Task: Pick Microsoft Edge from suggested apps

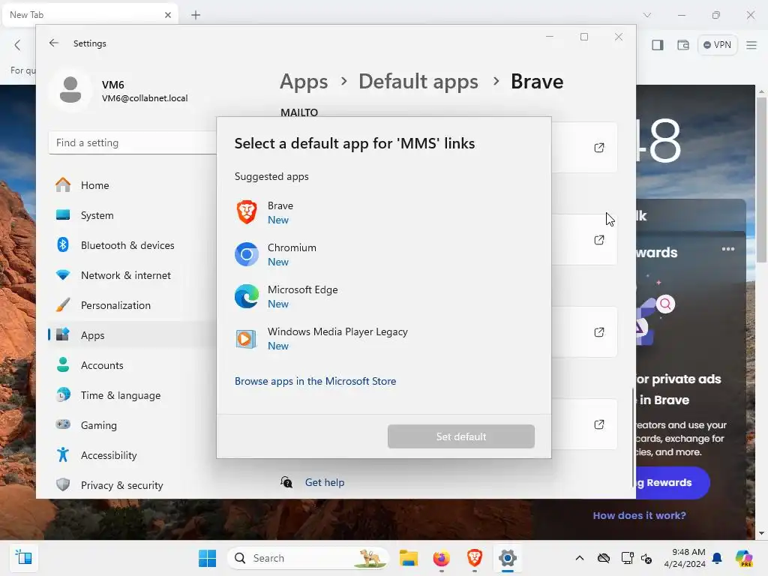Action: (383, 297)
